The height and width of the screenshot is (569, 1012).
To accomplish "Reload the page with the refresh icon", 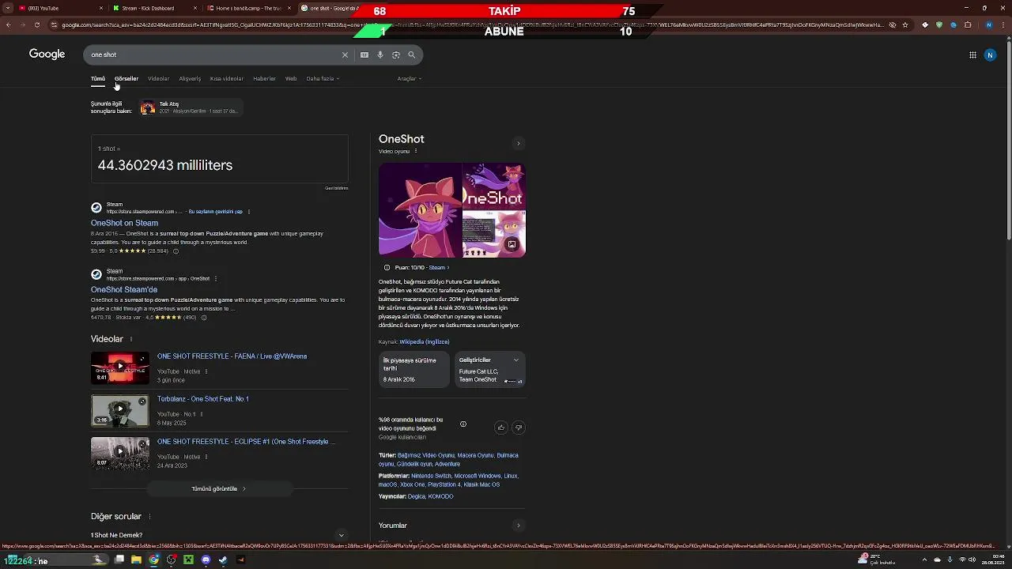I will point(36,24).
